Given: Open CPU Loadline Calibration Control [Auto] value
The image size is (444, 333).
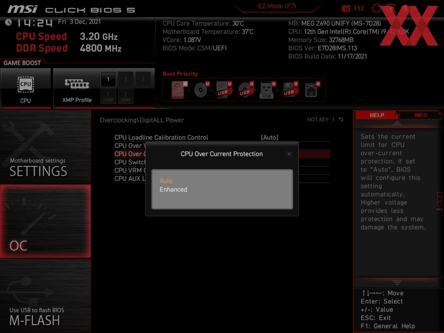Looking at the screenshot, I should click(x=270, y=137).
